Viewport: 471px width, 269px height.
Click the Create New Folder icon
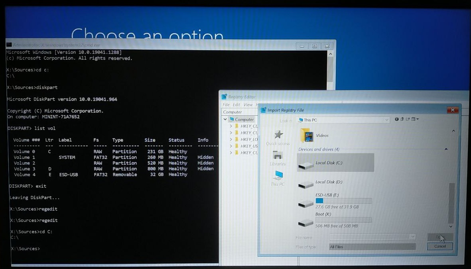point(408,119)
